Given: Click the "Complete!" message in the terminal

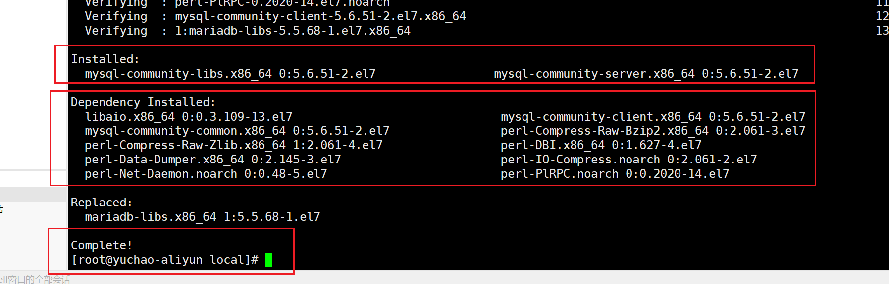Looking at the screenshot, I should [102, 245].
